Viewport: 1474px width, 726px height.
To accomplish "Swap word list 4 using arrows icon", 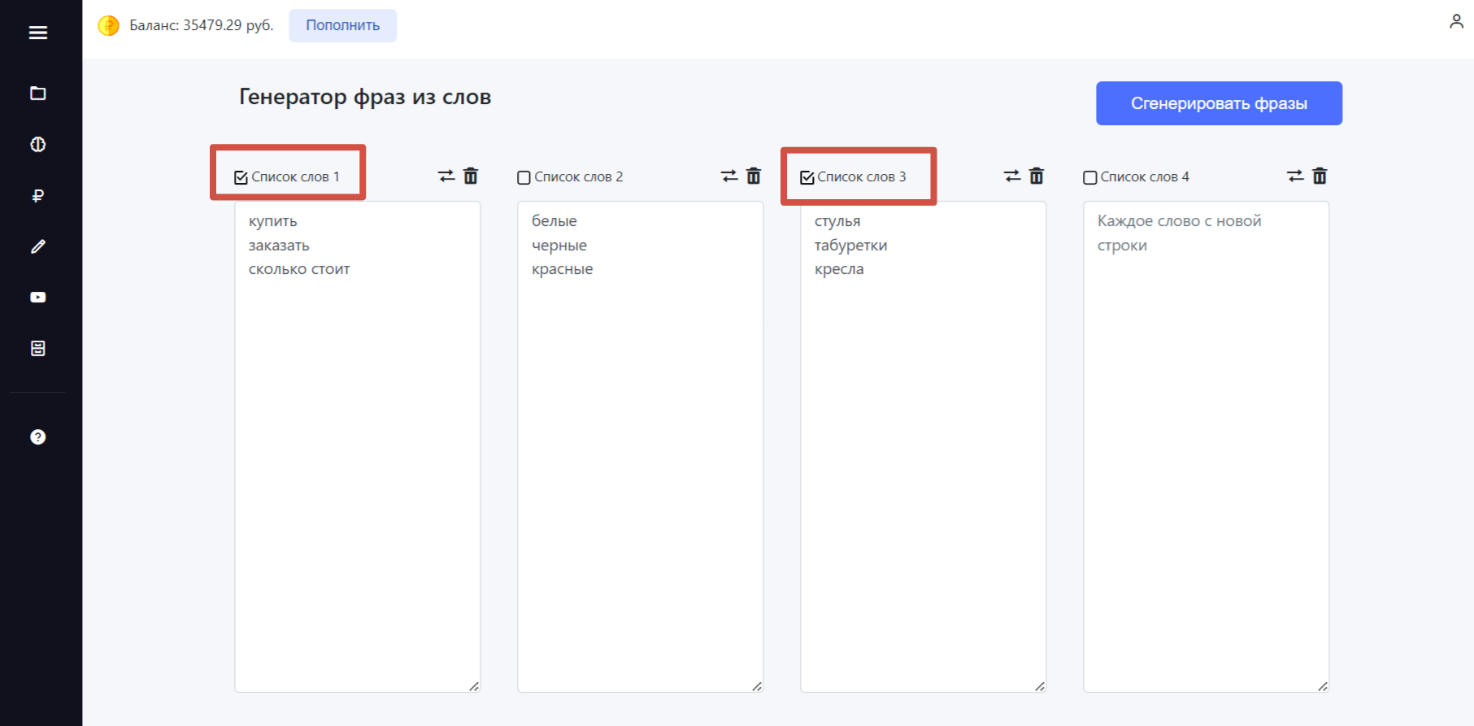I will tap(1295, 176).
